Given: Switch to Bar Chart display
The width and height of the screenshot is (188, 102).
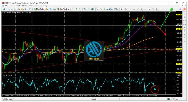Looking at the screenshot, I should [73, 9].
